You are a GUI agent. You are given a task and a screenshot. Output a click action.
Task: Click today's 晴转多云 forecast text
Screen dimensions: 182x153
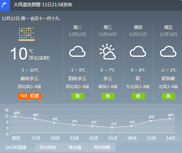30,79
